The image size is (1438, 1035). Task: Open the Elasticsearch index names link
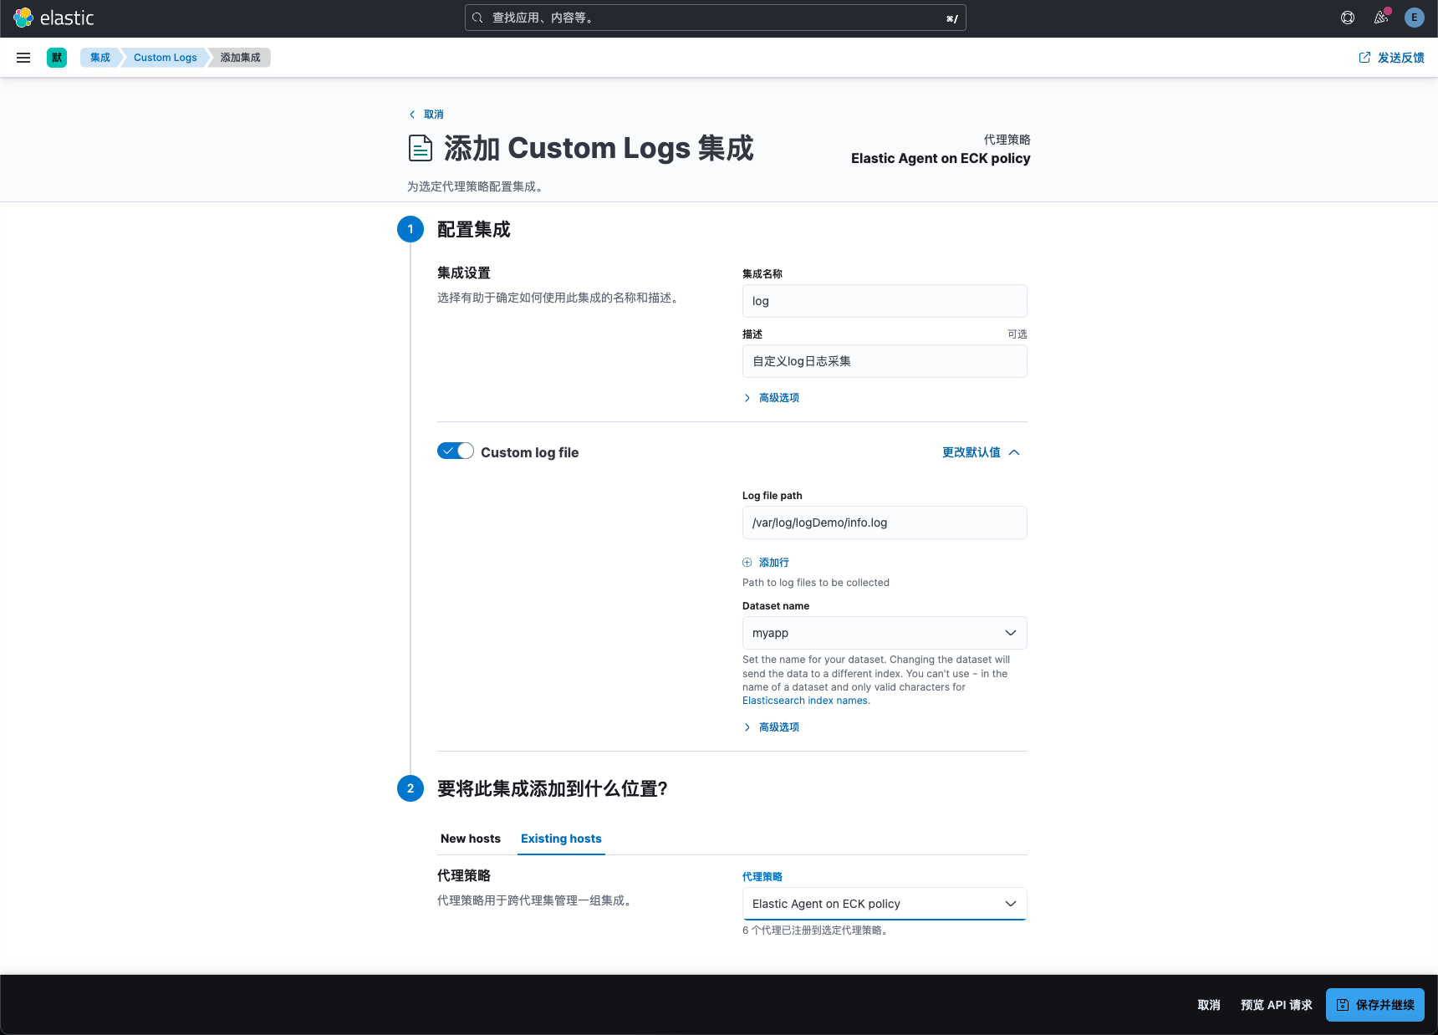pyautogui.click(x=805, y=701)
